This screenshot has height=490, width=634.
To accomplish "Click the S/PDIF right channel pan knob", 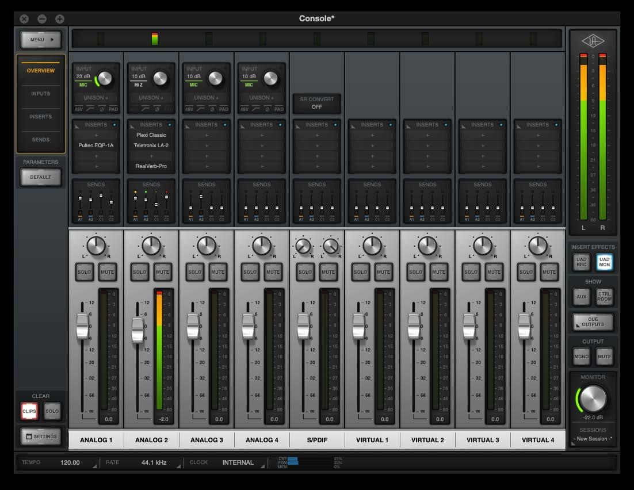I will pyautogui.click(x=331, y=246).
